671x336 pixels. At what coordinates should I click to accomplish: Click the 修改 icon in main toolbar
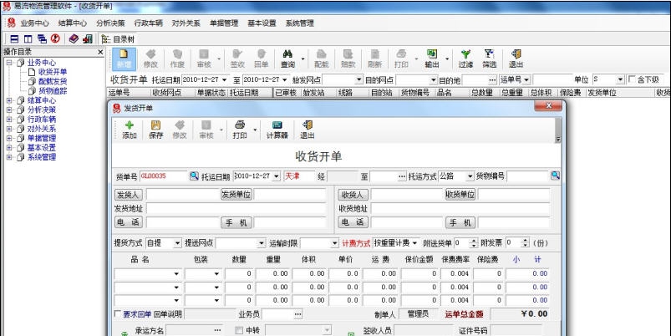(150, 54)
